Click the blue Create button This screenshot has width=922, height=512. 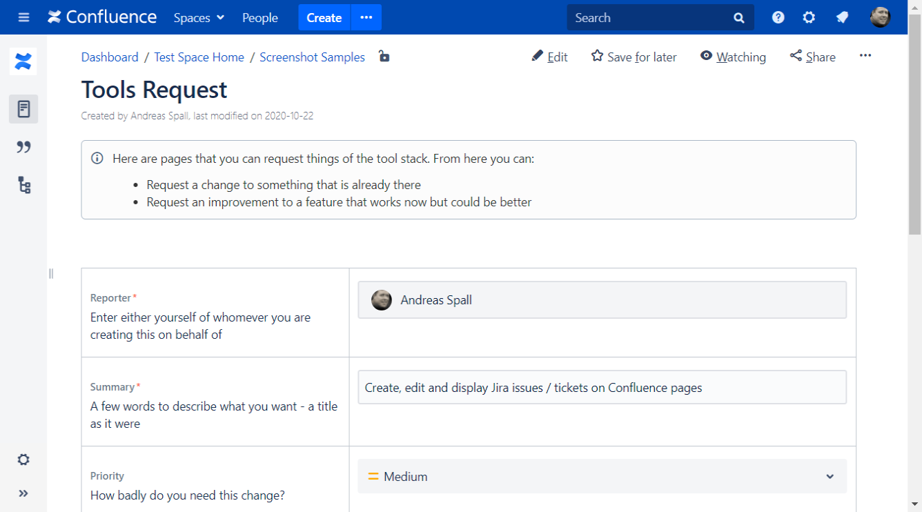(324, 18)
